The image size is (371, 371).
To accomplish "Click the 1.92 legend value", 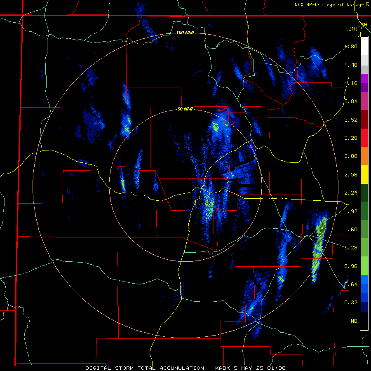I will [351, 211].
